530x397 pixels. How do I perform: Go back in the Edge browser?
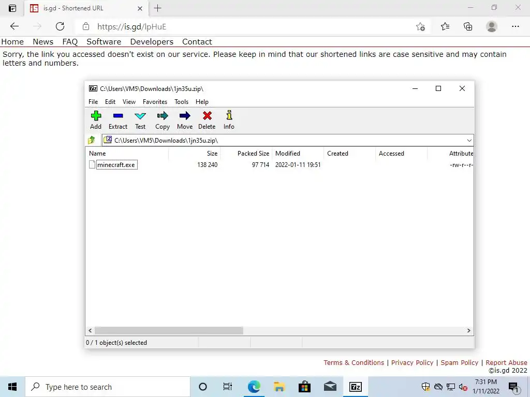[14, 26]
